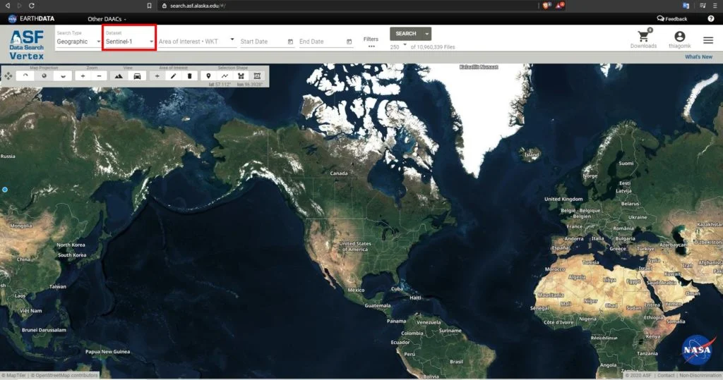Click the browser address bar URL
The width and height of the screenshot is (723, 380).
(198, 6)
